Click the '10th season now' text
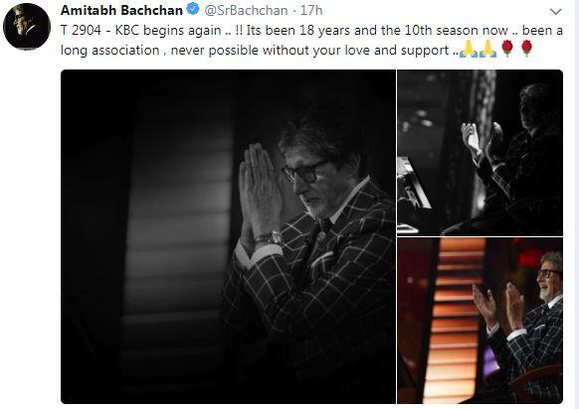This screenshot has width=579, height=409. (456, 30)
